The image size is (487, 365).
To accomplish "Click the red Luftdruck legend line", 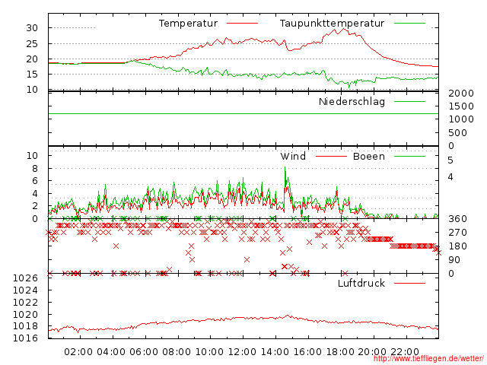I will click(x=409, y=283).
